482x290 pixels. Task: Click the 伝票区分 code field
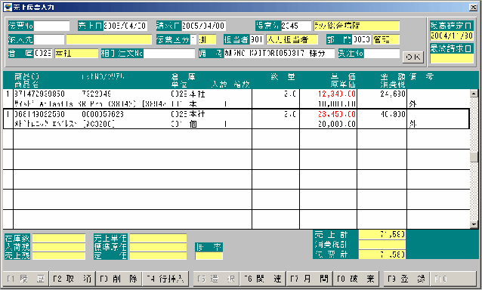point(193,39)
